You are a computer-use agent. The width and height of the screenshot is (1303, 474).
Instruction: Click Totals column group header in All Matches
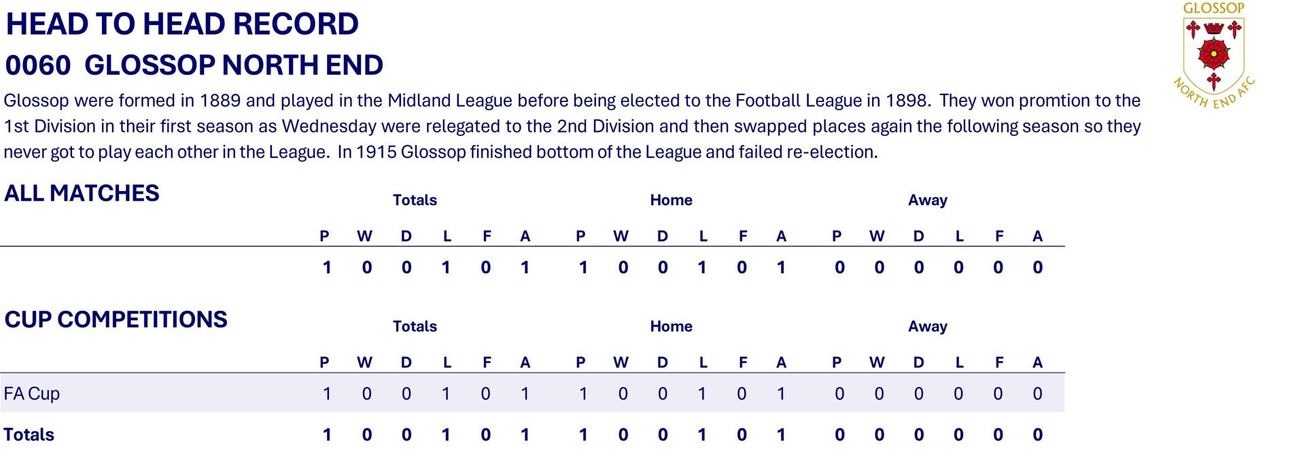click(415, 200)
